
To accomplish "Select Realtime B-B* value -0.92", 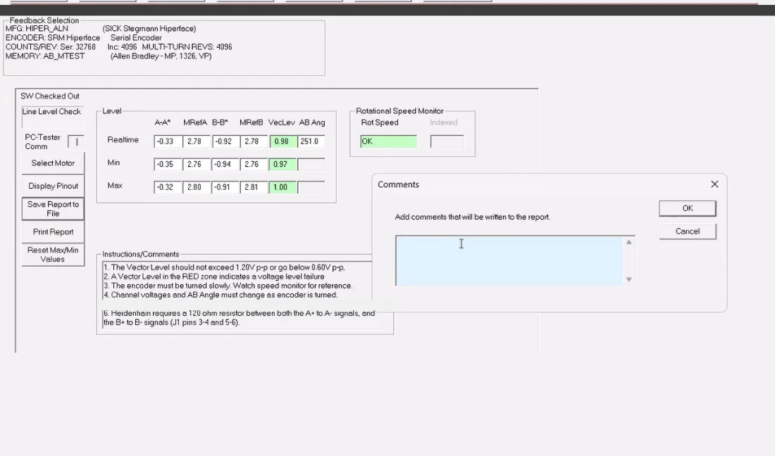I will (x=225, y=141).
